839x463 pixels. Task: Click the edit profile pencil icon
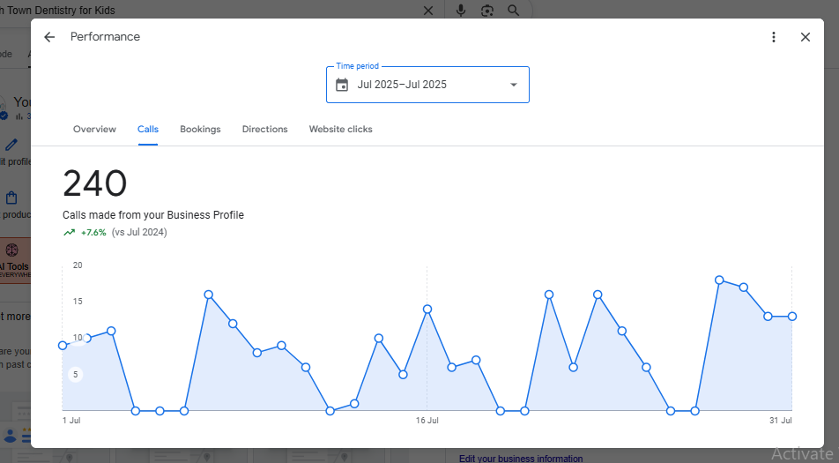(11, 145)
